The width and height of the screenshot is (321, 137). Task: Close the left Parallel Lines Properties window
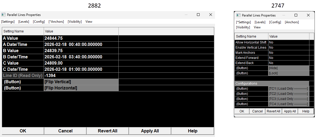point(210,15)
